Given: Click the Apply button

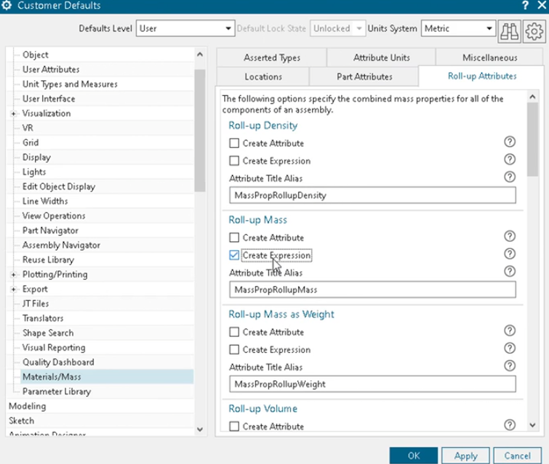Looking at the screenshot, I should [x=466, y=456].
